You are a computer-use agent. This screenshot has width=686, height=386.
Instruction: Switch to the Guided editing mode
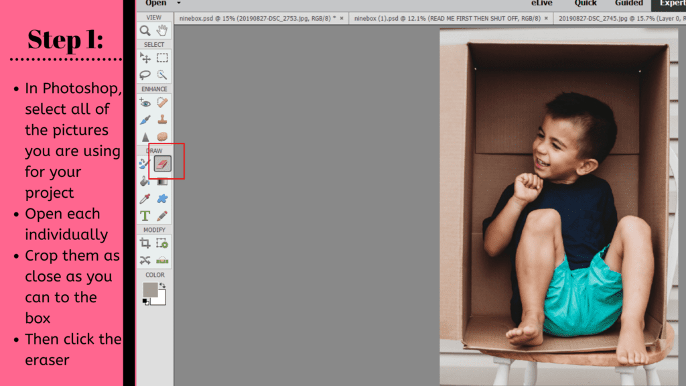click(x=628, y=3)
